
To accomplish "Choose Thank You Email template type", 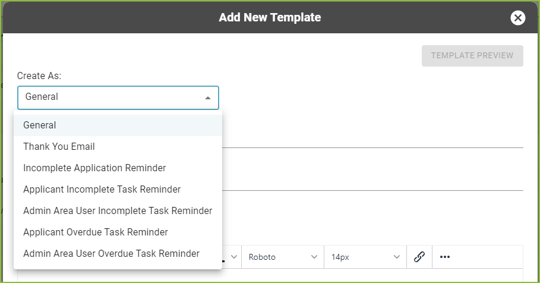I will [118, 146].
